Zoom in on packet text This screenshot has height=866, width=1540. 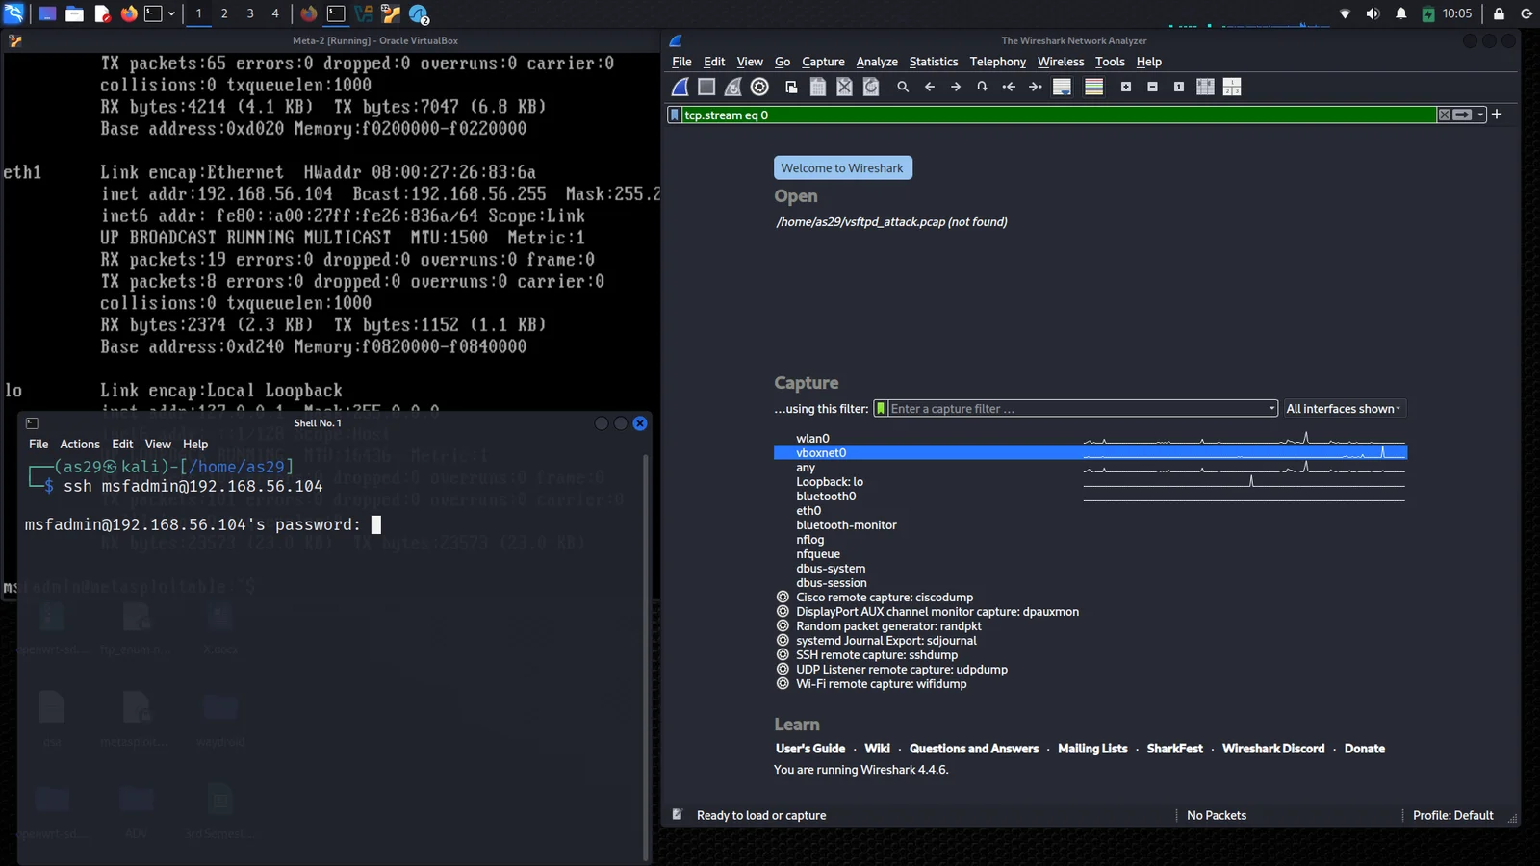pos(1126,87)
